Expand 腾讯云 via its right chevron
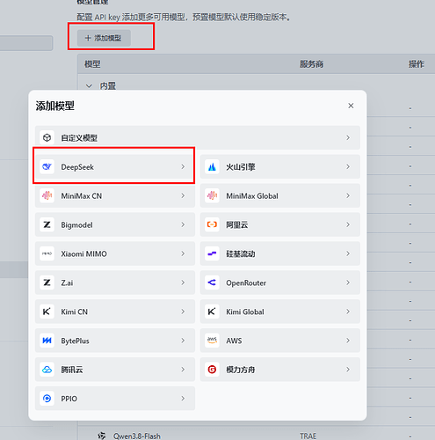This screenshot has width=435, height=440. (x=183, y=370)
